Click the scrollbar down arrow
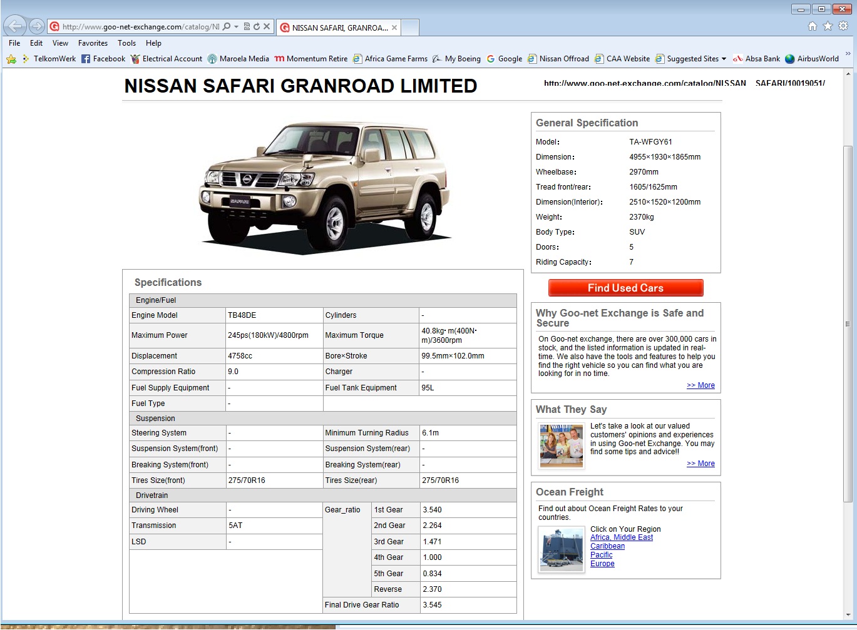This screenshot has height=630, width=857. click(x=848, y=615)
